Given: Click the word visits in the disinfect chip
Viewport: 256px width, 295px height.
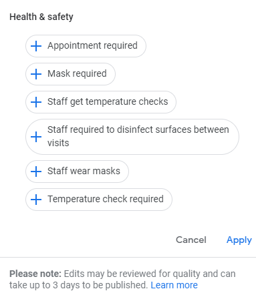Looking at the screenshot, I should (58, 143).
